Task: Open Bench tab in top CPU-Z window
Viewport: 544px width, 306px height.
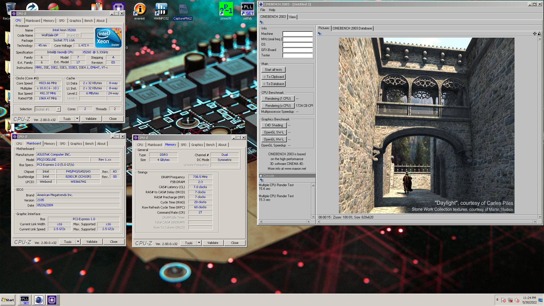Action: pos(88,21)
